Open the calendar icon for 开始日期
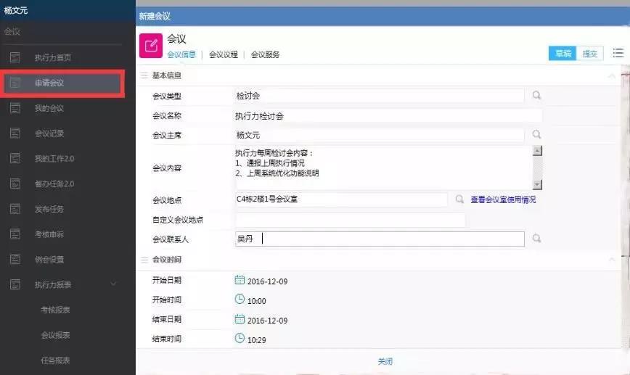Screen dimensions: 630x375 (x=240, y=280)
